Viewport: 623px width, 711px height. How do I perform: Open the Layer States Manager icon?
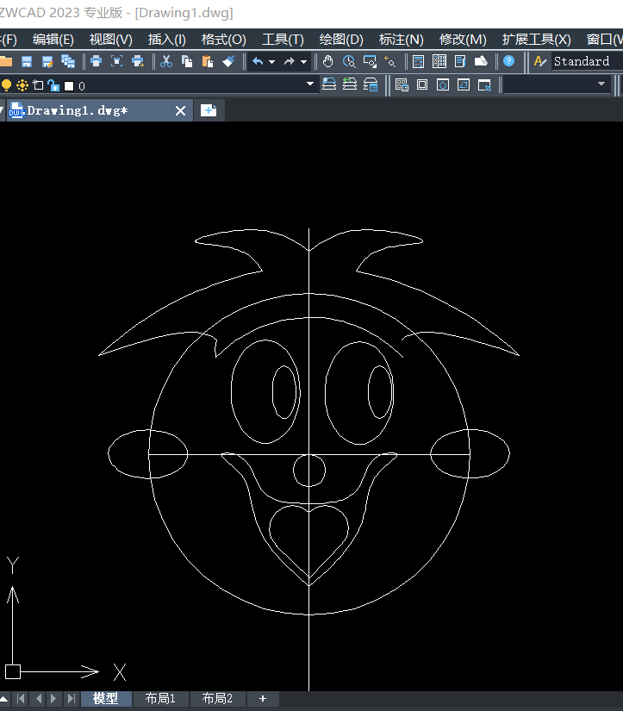point(371,84)
